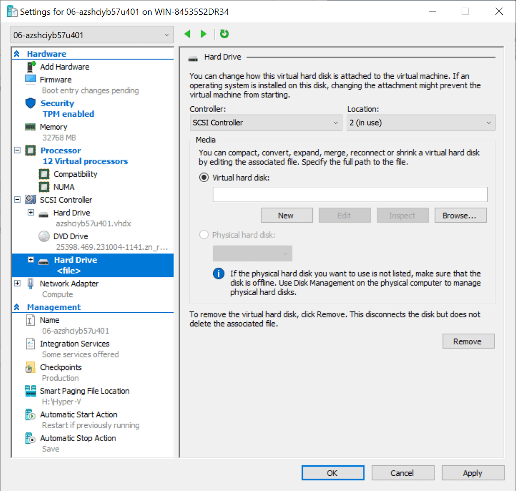Click the green refresh icon
The image size is (516, 491).
tap(224, 34)
